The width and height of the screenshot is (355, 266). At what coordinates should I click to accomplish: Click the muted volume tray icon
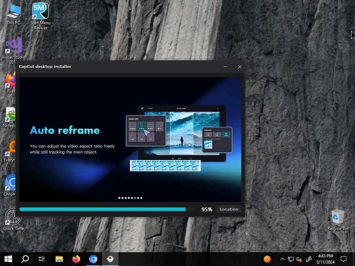299,259
